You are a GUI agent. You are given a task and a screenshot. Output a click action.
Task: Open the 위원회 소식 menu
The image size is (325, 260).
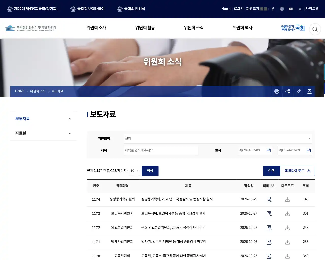pyautogui.click(x=194, y=28)
